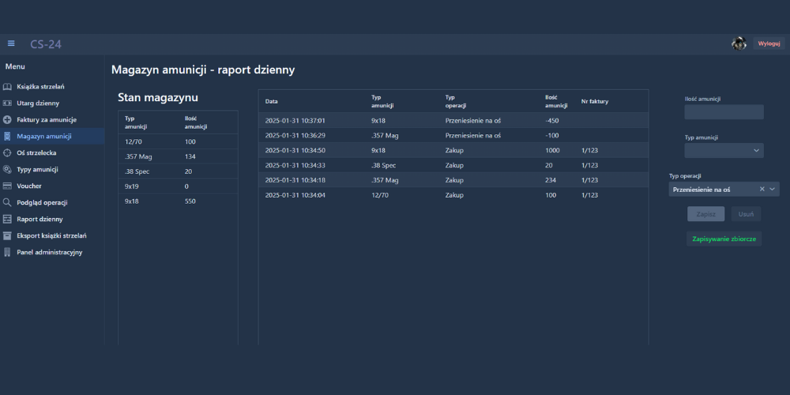Viewport: 790px width, 395px height.
Task: Click the Zapisywanie zbiorcze button
Action: [724, 239]
